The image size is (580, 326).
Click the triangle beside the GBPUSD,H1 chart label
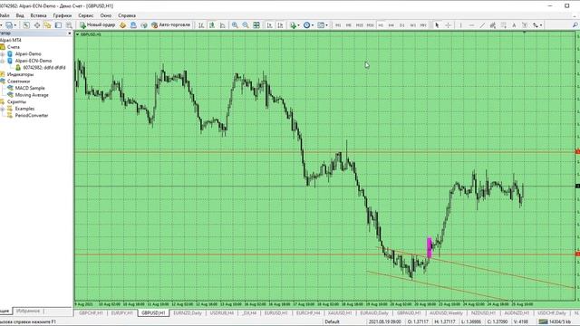tap(77, 34)
